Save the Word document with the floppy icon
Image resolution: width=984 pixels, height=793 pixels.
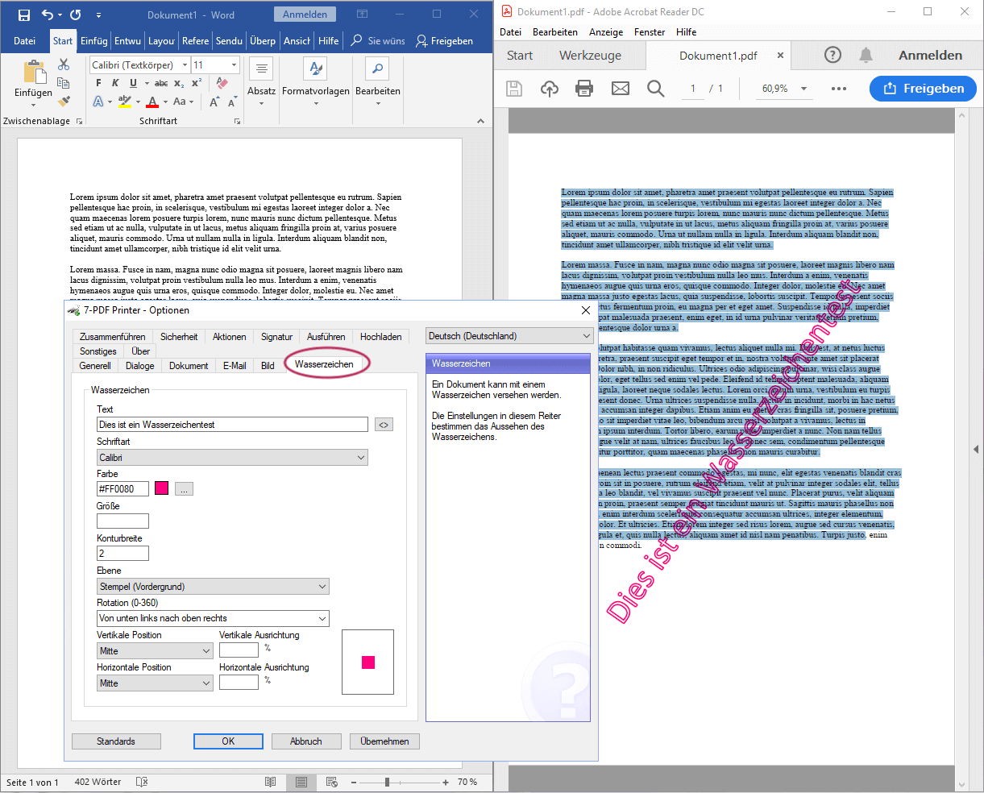[x=24, y=15]
